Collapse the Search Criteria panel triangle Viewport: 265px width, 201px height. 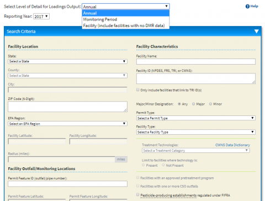[x=257, y=31]
